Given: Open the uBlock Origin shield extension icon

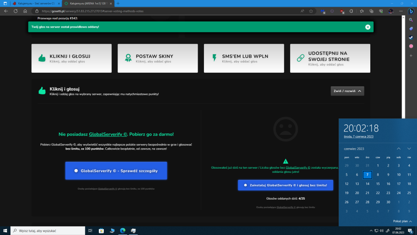Looking at the screenshot, I should pyautogui.click(x=342, y=11).
